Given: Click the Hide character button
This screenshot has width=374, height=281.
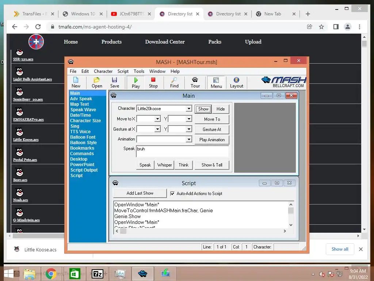Looking at the screenshot, I should (x=221, y=109).
